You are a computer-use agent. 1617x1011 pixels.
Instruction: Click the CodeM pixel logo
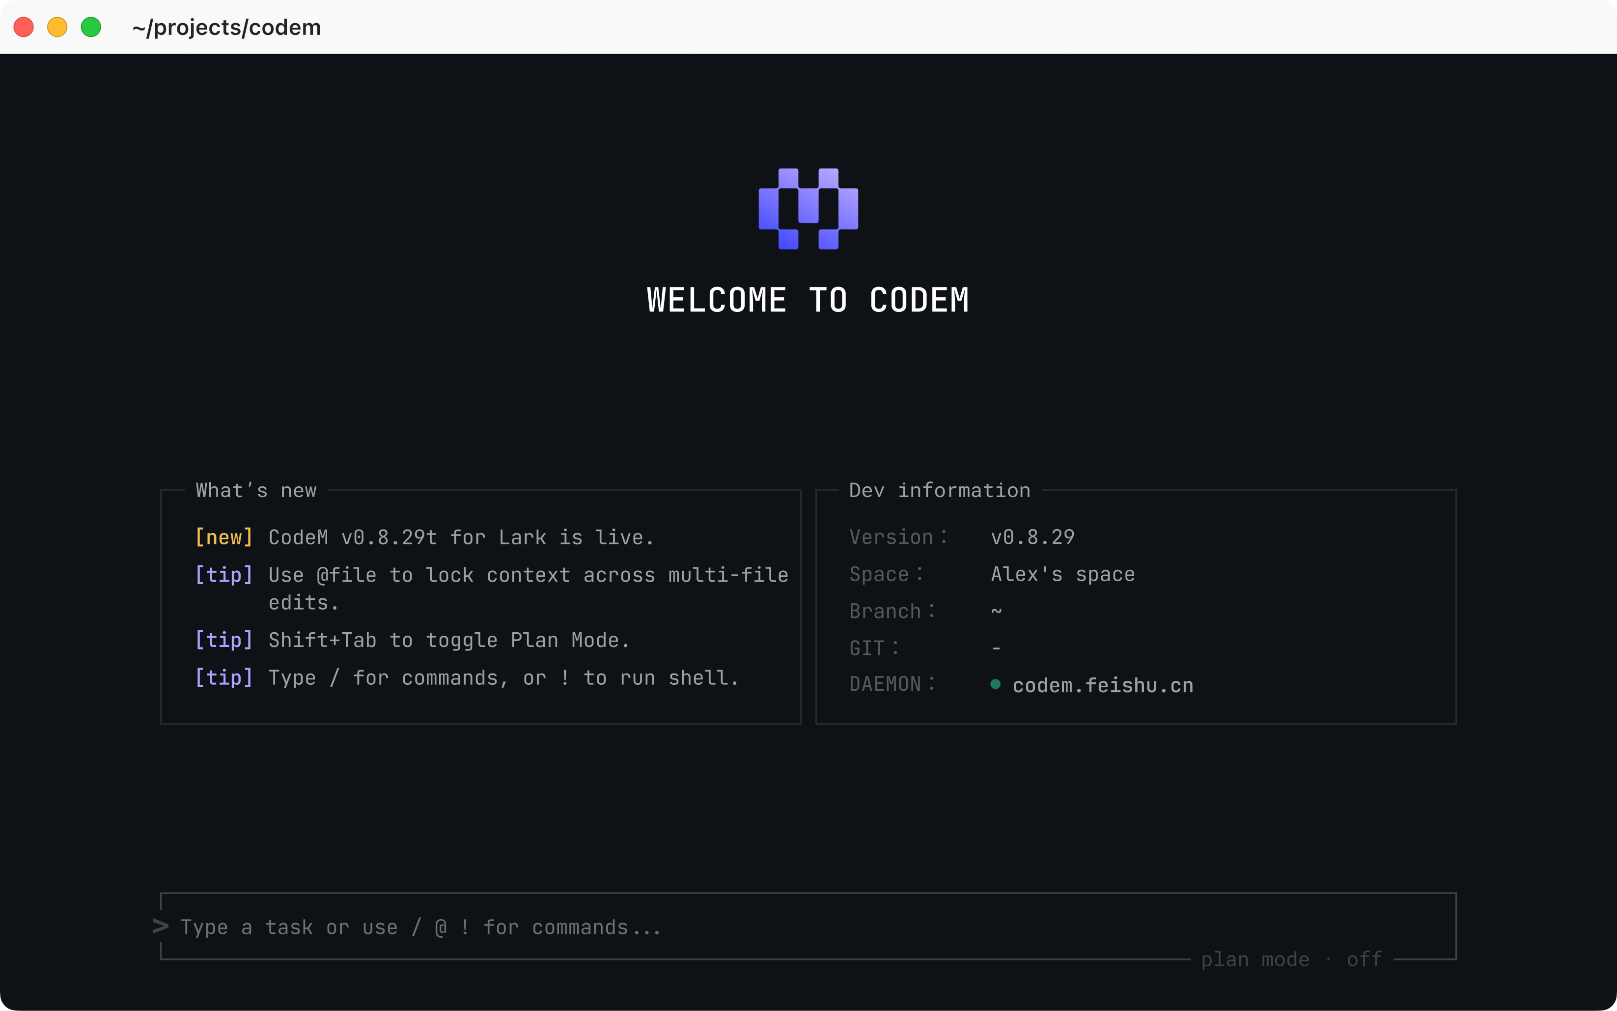tap(808, 209)
